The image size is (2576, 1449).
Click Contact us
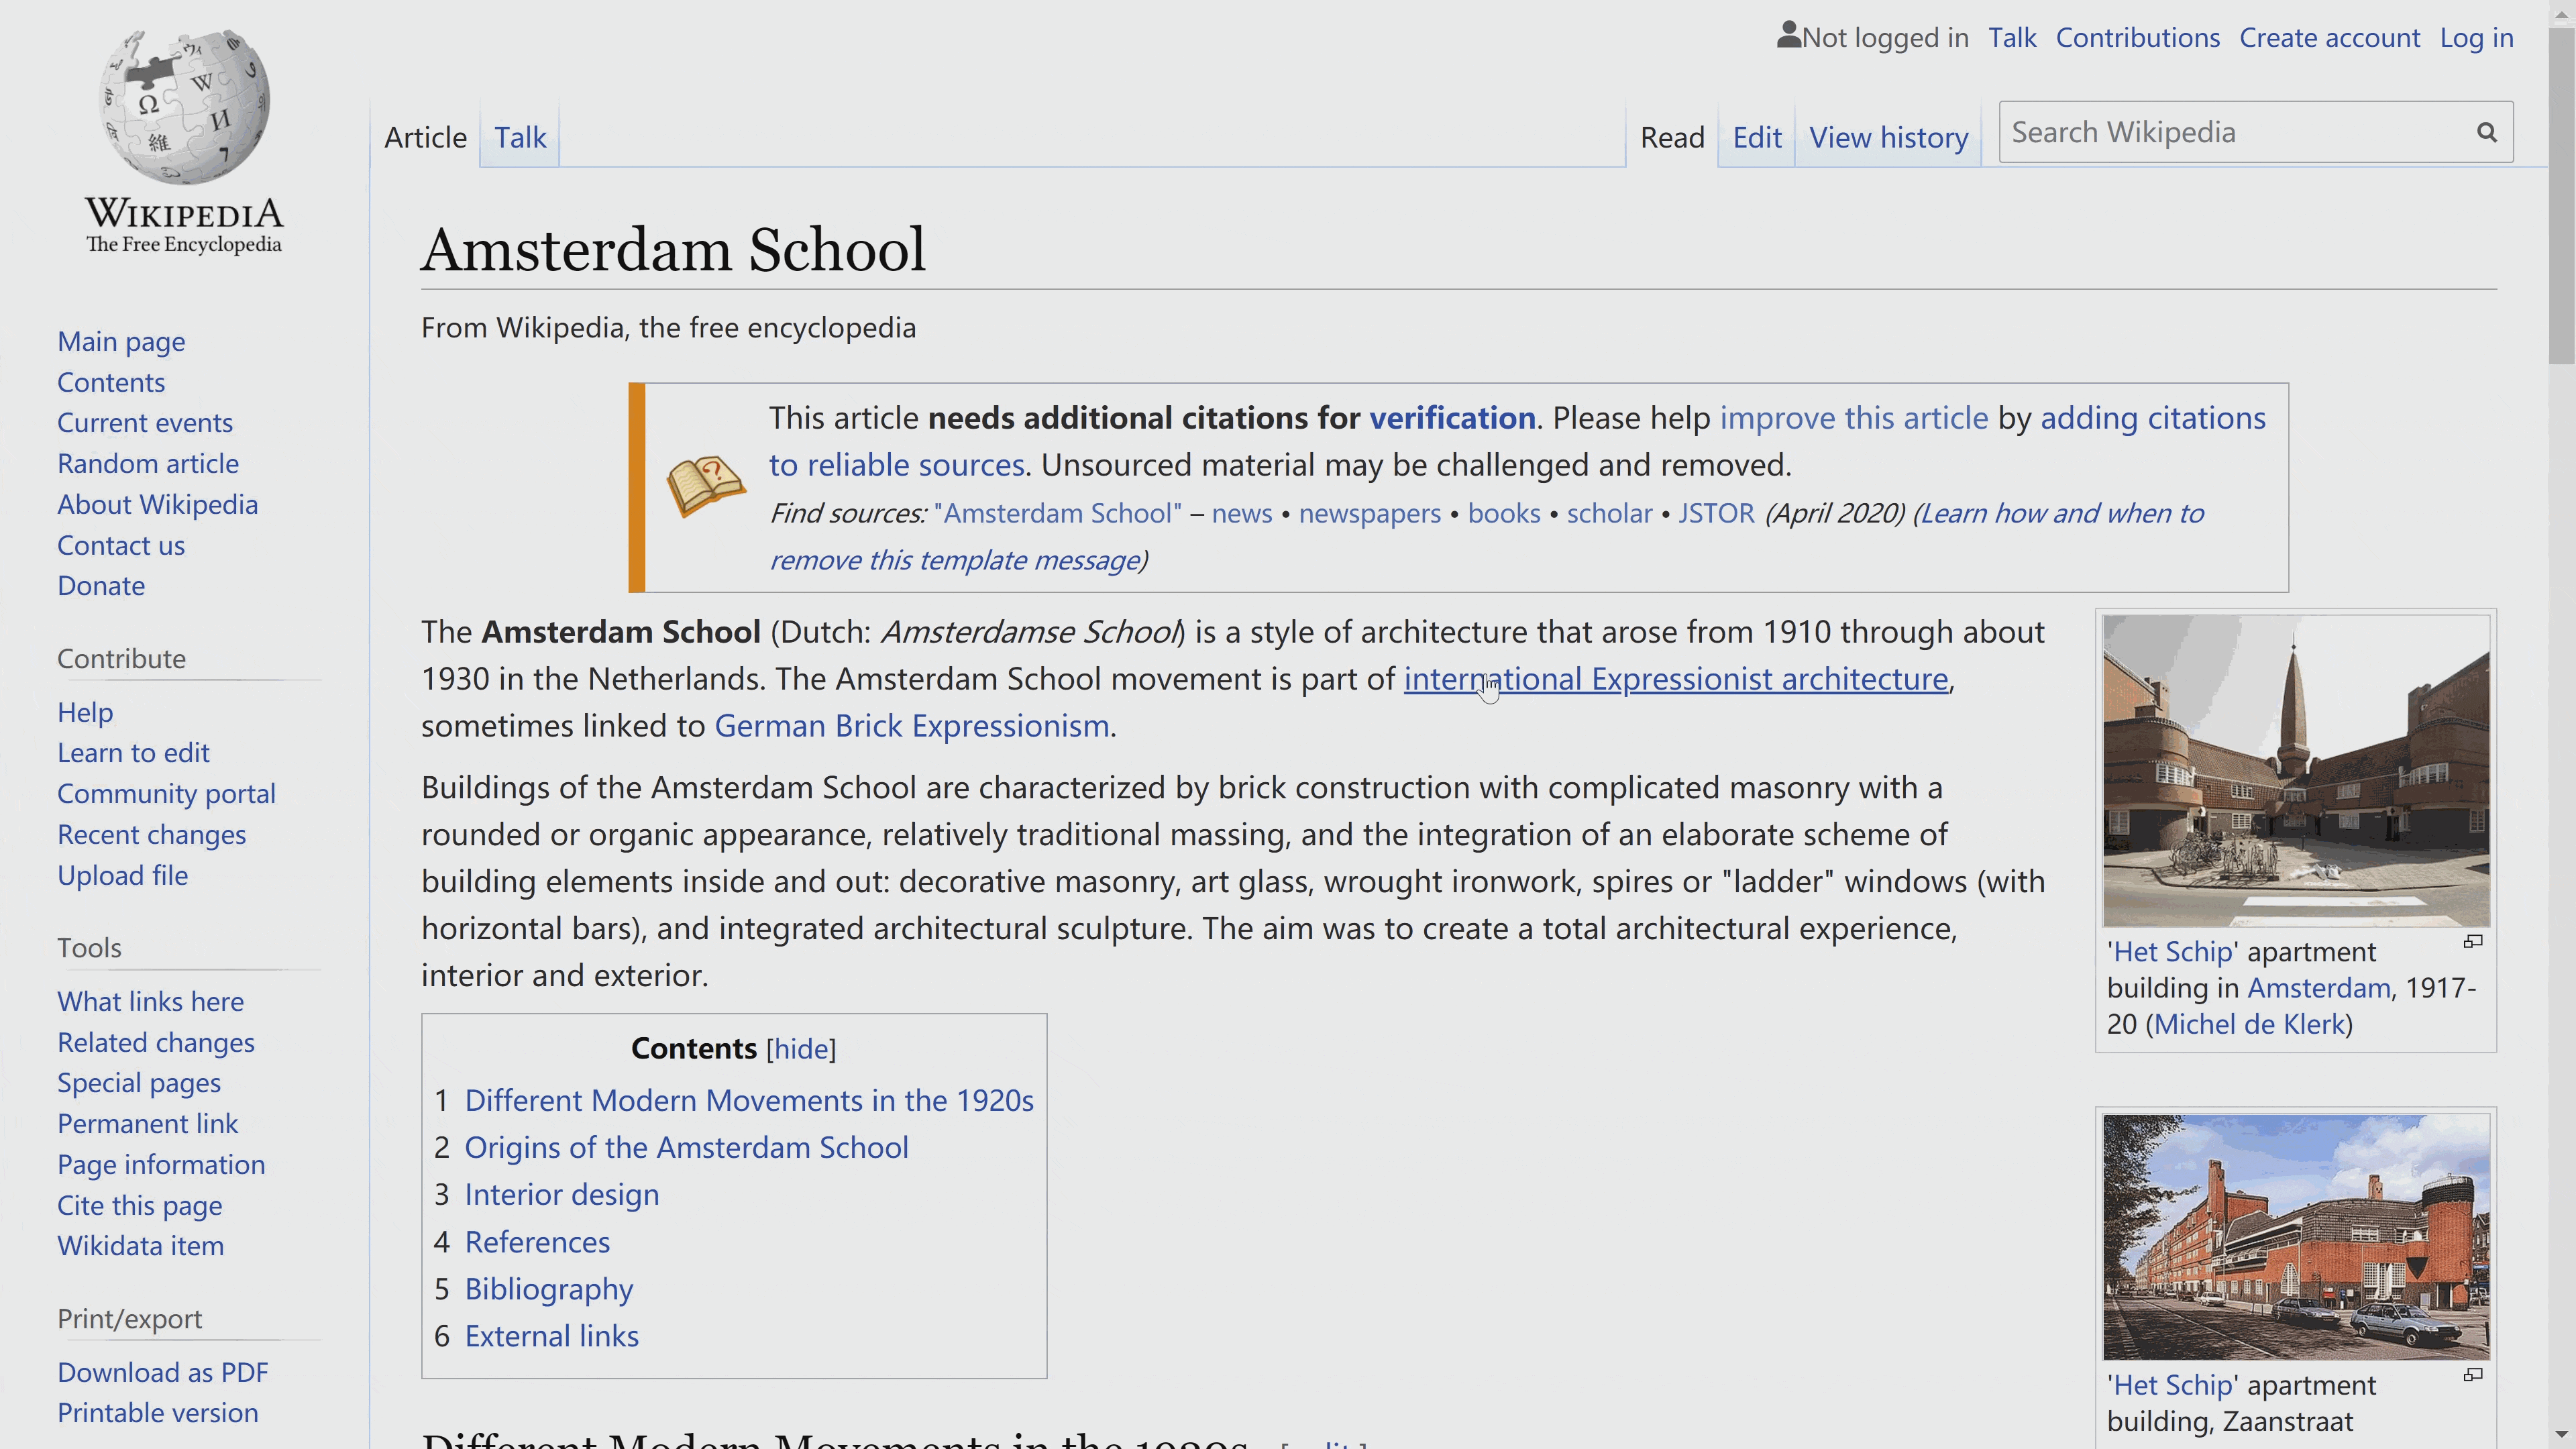tap(121, 546)
